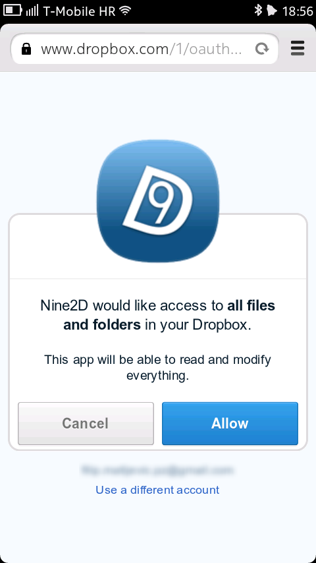Tap the notification icon beside Bluetooth
316x563 pixels.
click(272, 11)
